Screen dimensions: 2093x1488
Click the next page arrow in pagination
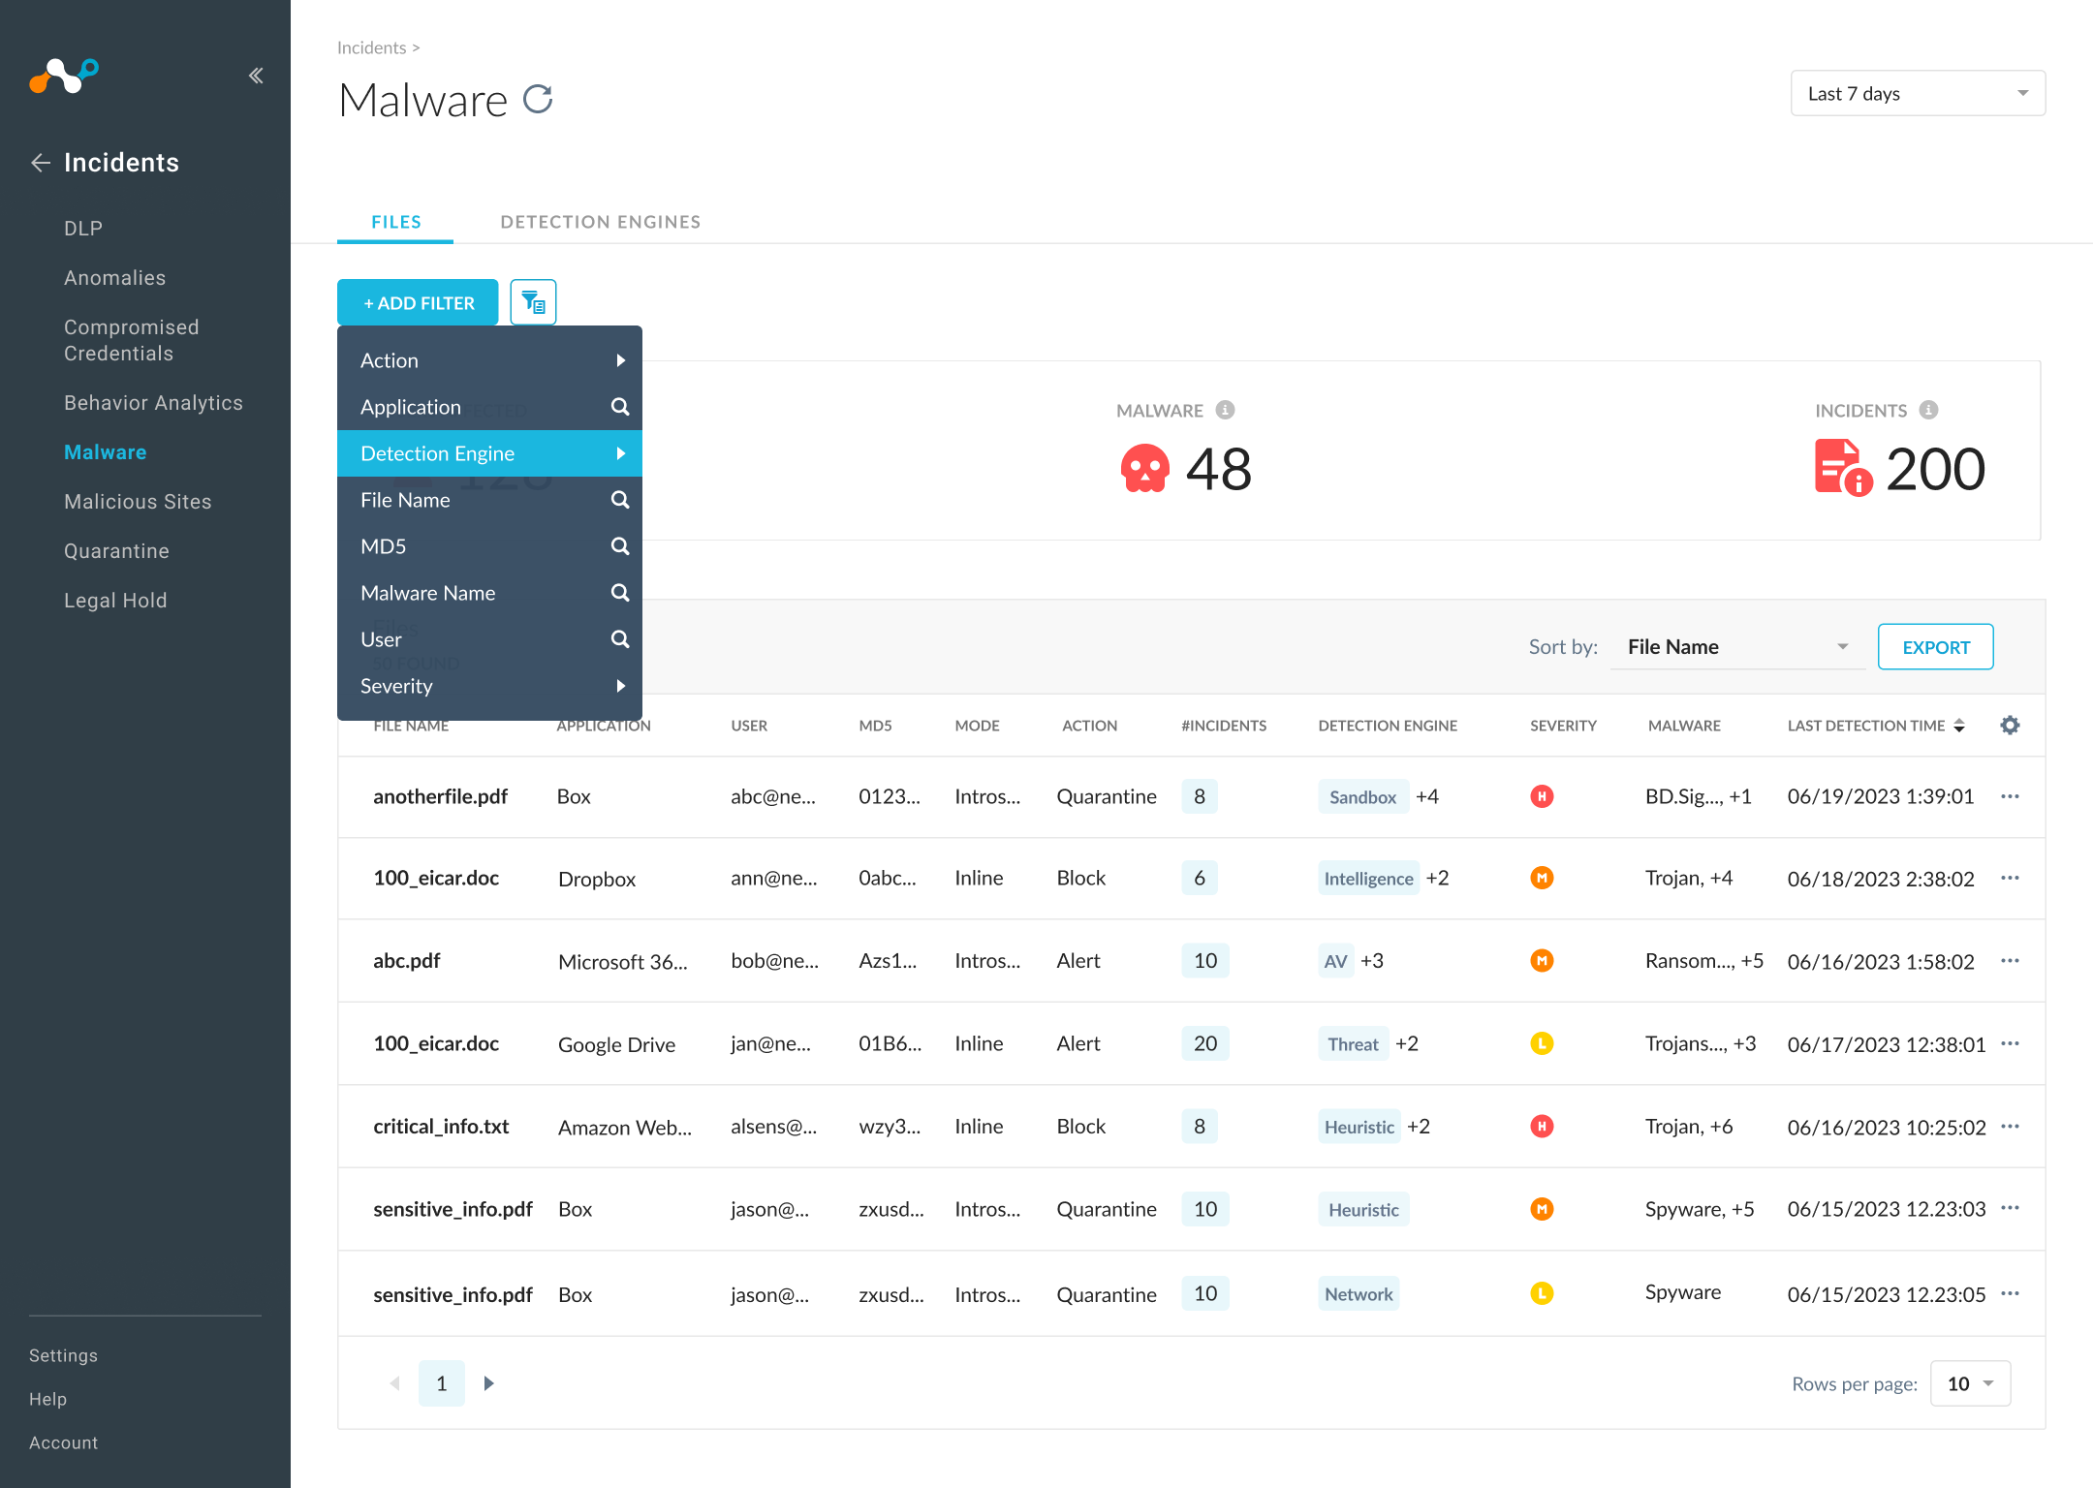pos(488,1383)
